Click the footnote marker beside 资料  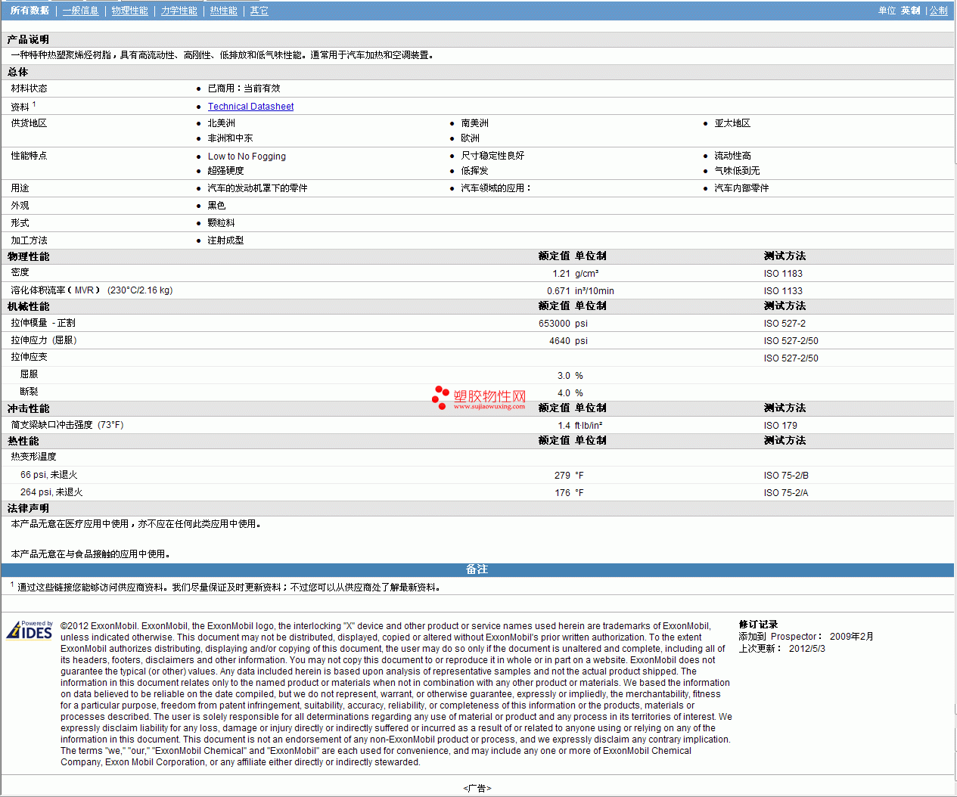(x=34, y=104)
